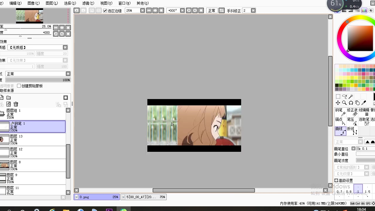Flip the view horizontally with arrows icon
375x211 pixels.
[222, 11]
